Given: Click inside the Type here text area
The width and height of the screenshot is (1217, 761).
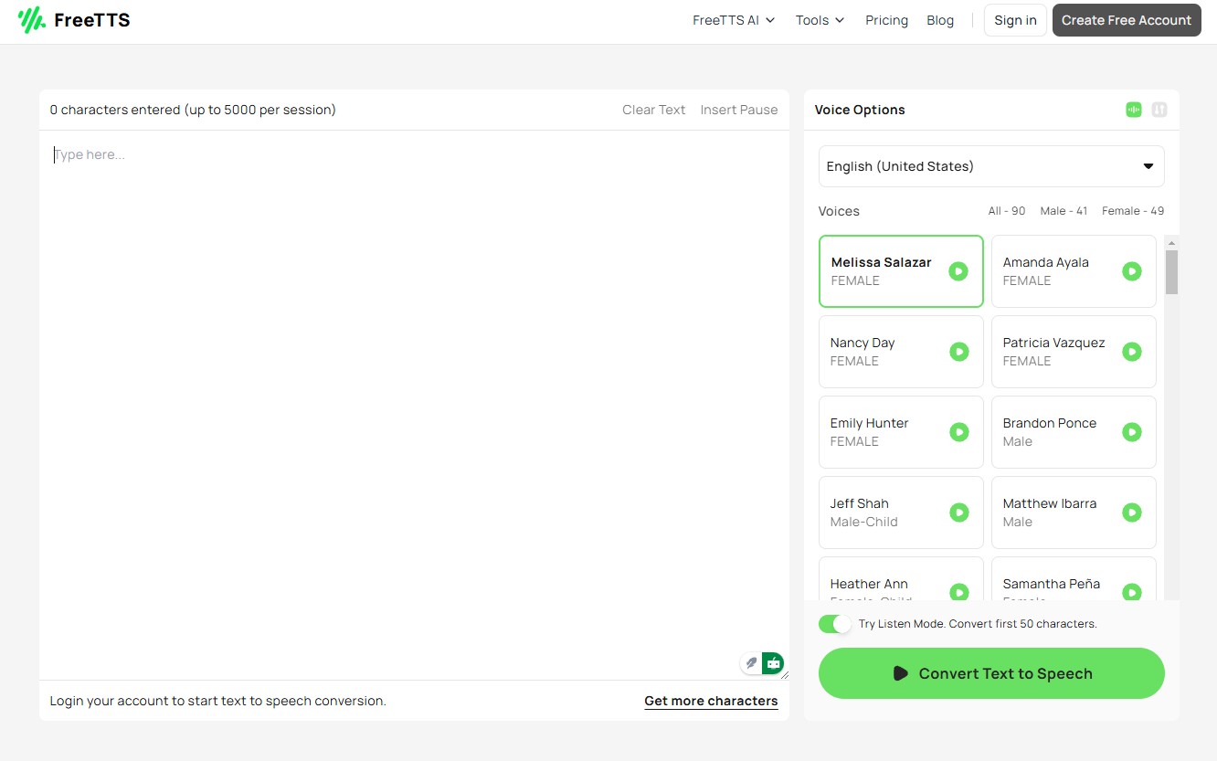Looking at the screenshot, I should click(x=414, y=405).
